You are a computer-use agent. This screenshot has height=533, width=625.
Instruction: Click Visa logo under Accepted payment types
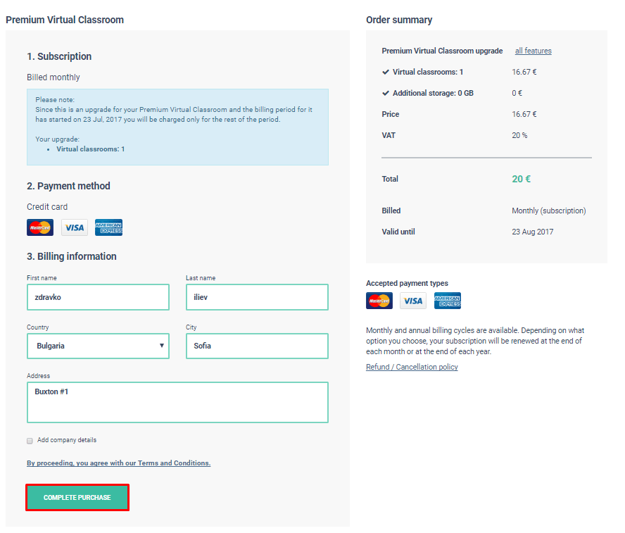click(413, 301)
